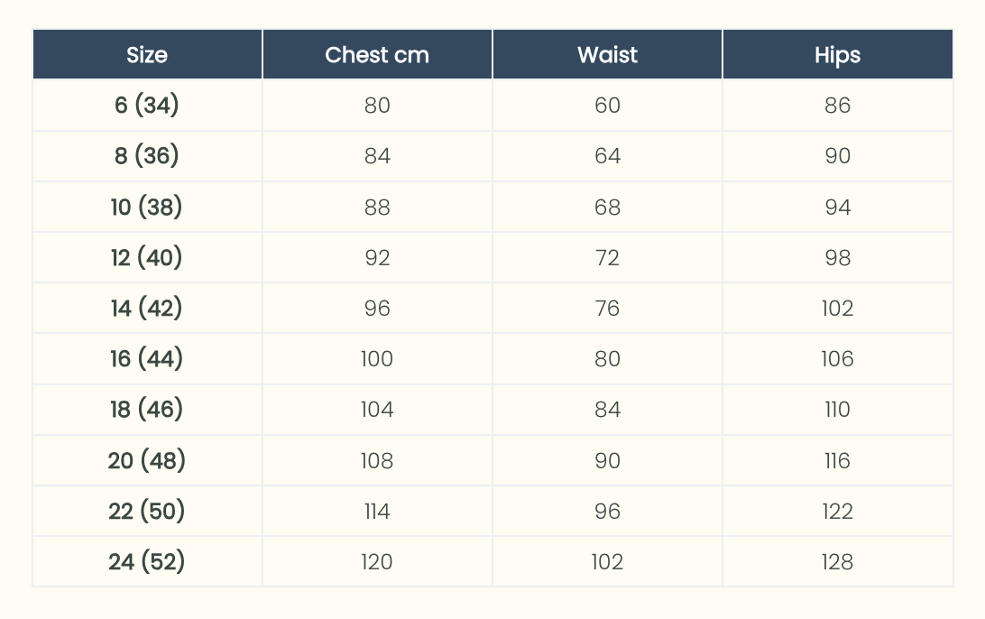
Task: Click hips value 86 in the first row
Action: coord(837,106)
